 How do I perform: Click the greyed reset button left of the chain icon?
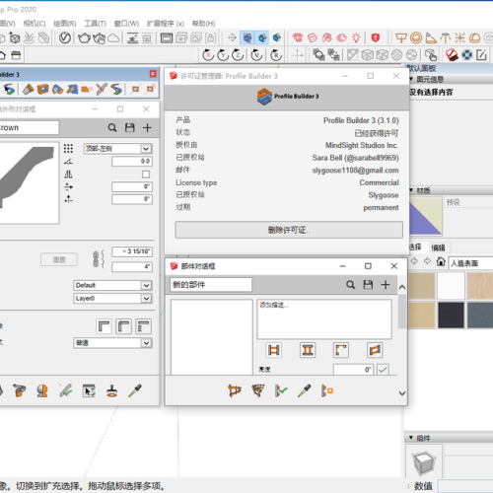(59, 259)
